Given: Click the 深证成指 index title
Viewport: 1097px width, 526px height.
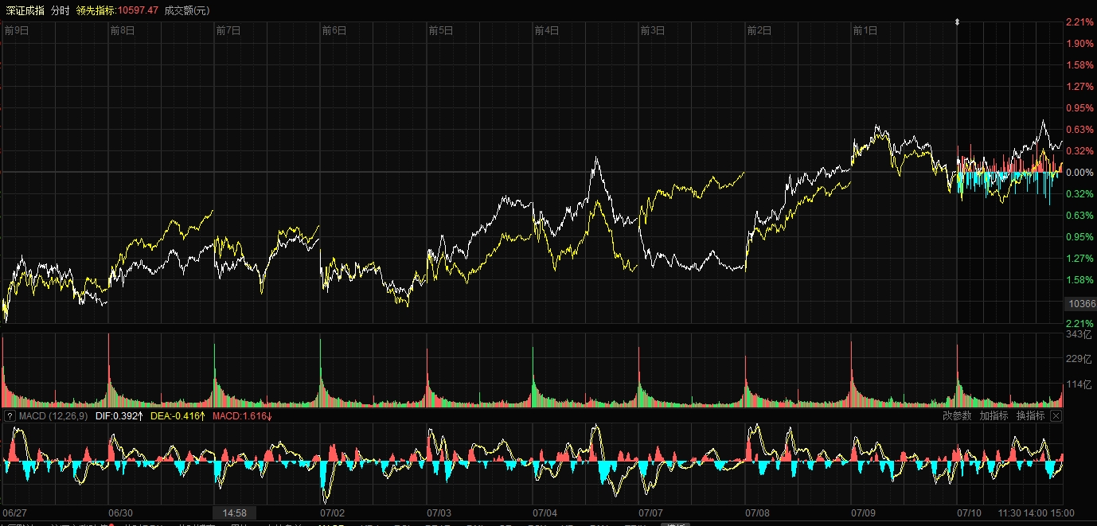Looking at the screenshot, I should (23, 10).
